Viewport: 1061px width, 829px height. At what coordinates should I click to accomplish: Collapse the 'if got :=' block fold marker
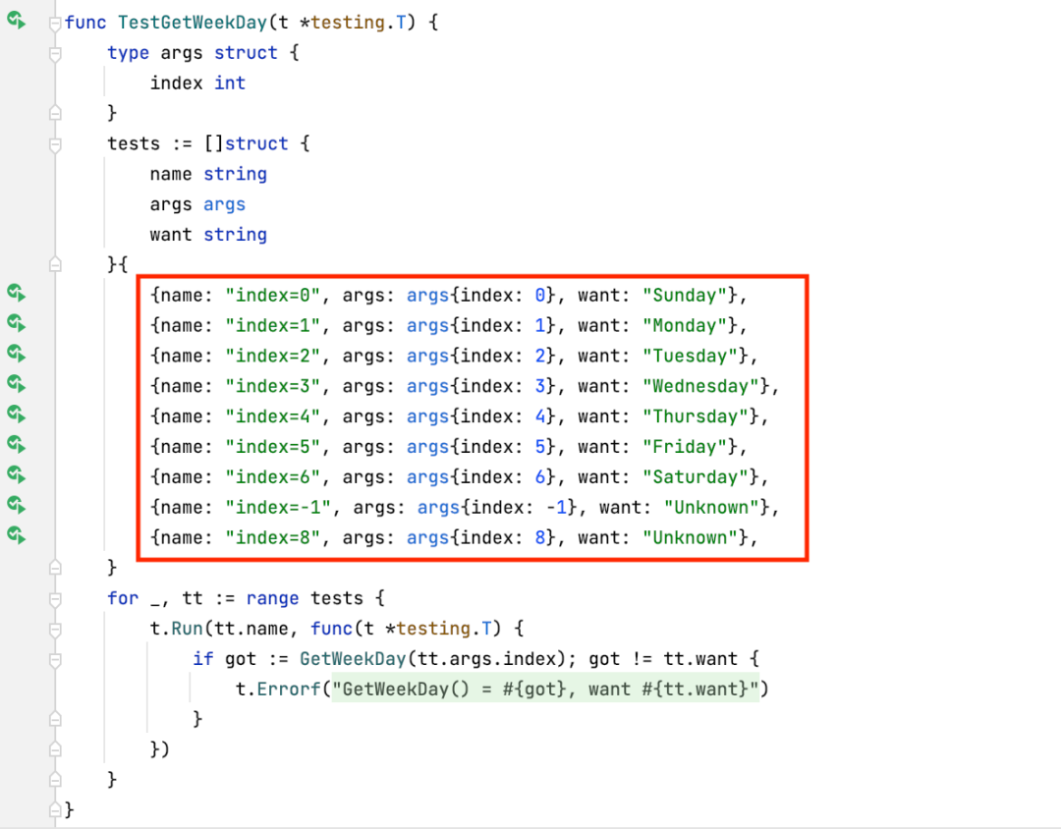pos(55,659)
